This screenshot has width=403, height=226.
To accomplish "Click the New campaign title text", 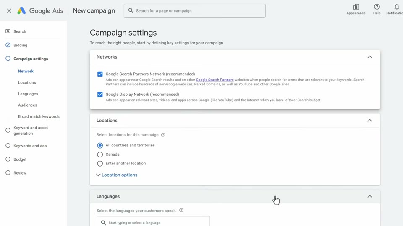I will (x=94, y=10).
